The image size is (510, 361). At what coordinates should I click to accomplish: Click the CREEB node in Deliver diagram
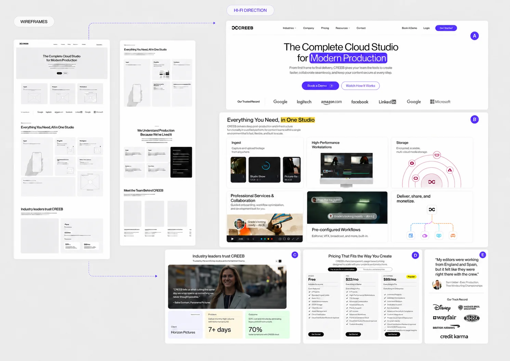[432, 209]
